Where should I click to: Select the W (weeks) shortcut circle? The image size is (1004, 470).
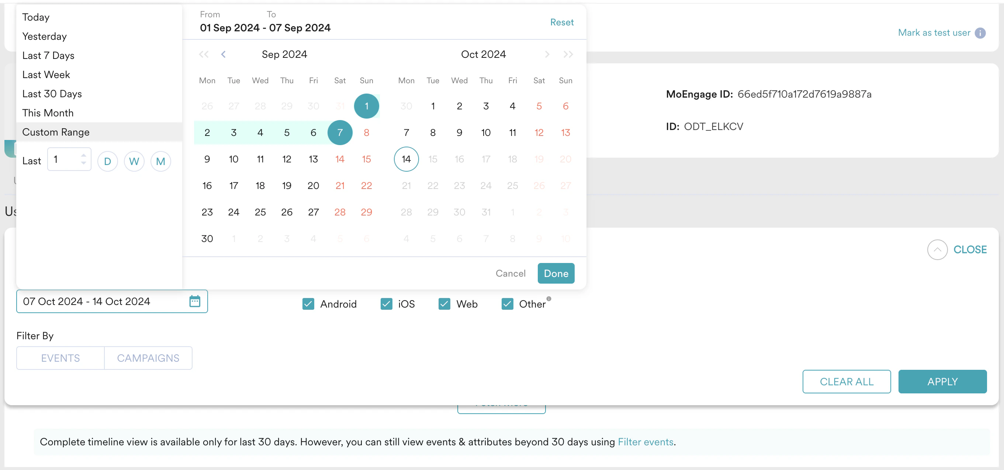point(134,161)
